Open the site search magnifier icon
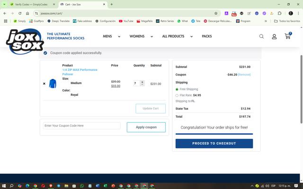The height and width of the screenshot is (189, 303). coord(261,36)
